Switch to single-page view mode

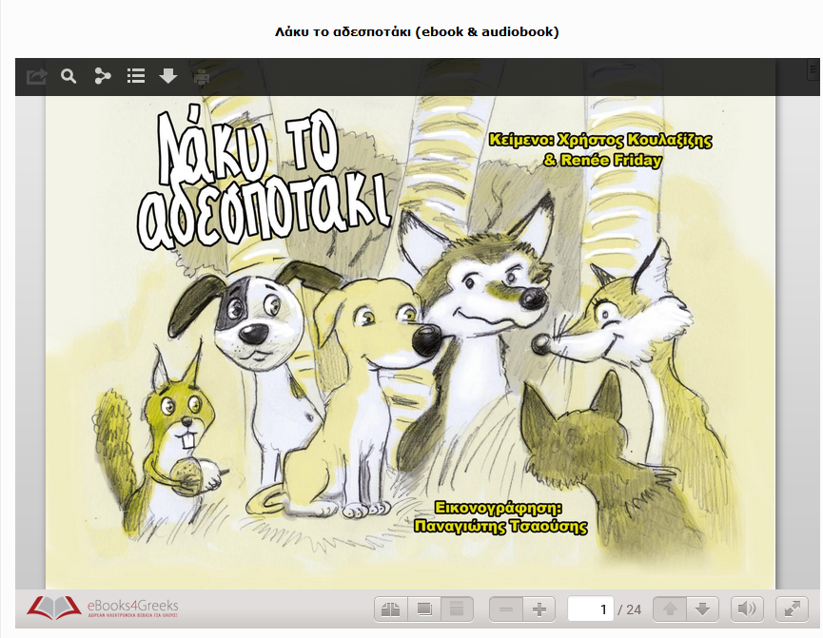coord(424,609)
